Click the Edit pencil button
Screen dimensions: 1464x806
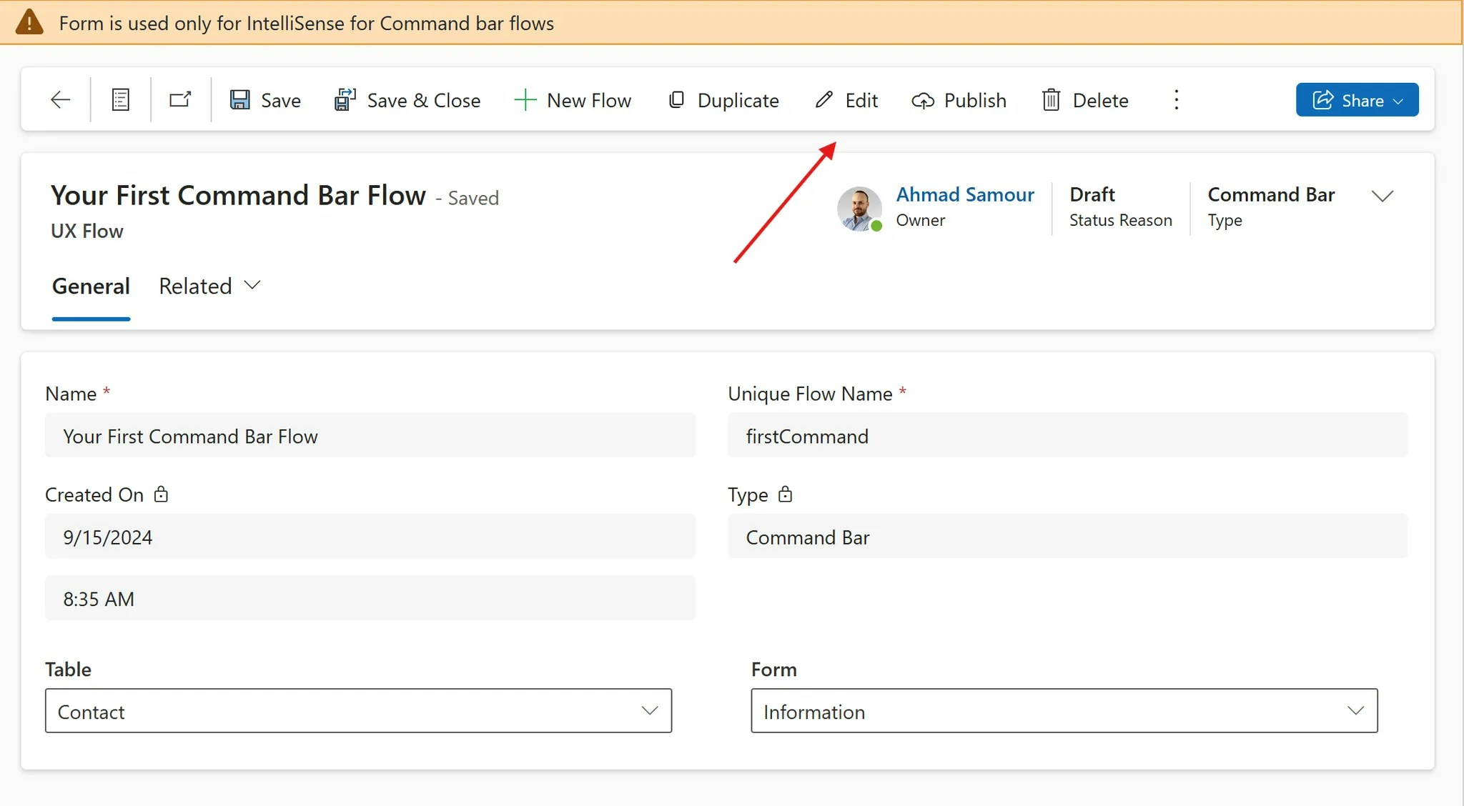[846, 100]
